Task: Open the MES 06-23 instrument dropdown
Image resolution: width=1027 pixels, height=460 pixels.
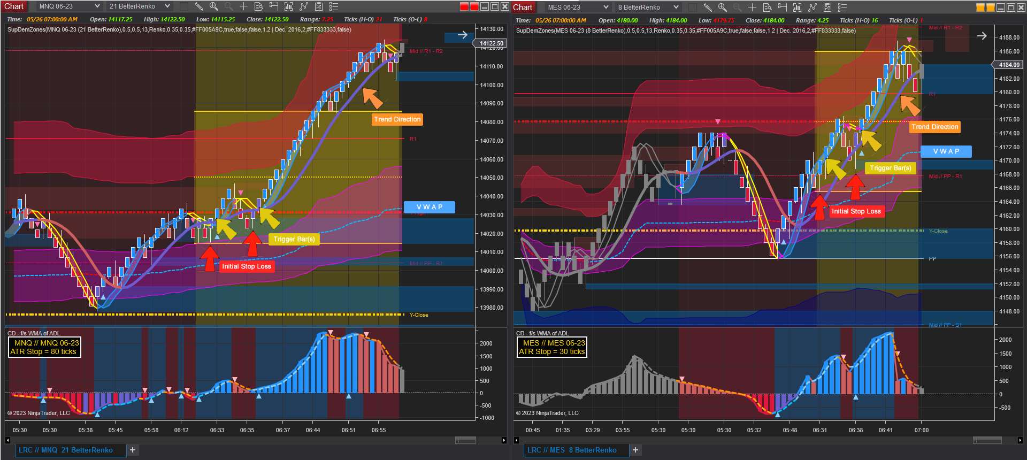Action: click(x=578, y=7)
